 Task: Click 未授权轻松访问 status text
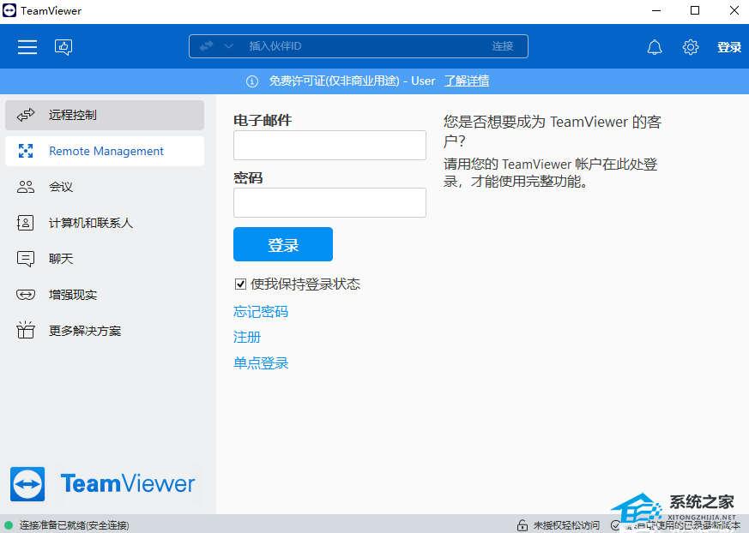tap(566, 525)
